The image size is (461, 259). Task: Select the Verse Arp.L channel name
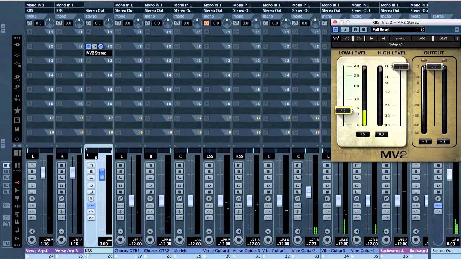(x=40, y=251)
